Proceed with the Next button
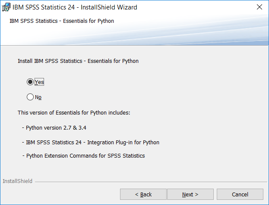 [190, 194]
